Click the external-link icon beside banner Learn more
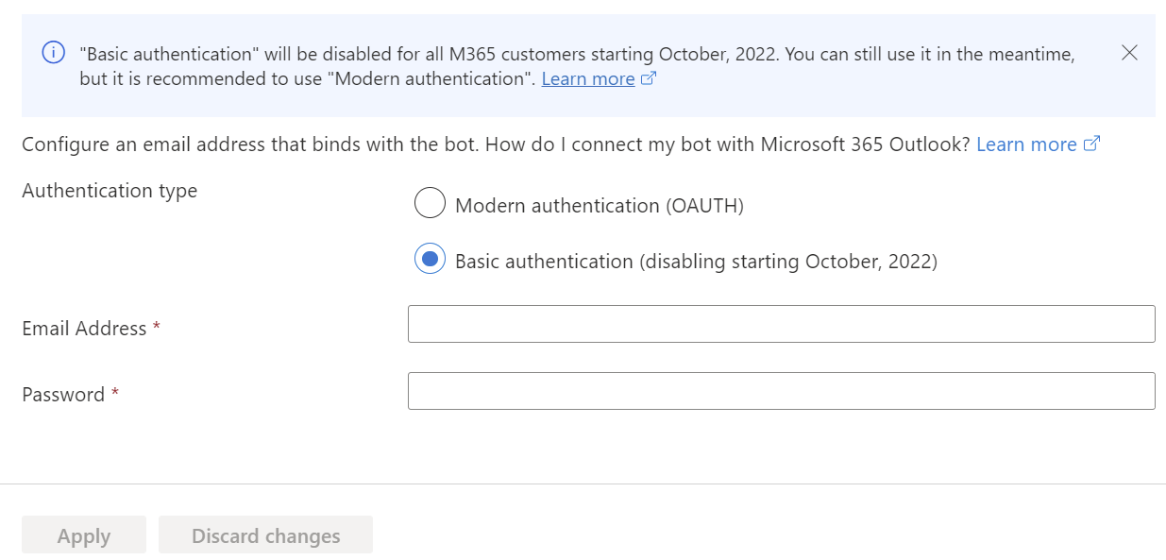Viewport: 1166px width, 560px height. pyautogui.click(x=648, y=78)
